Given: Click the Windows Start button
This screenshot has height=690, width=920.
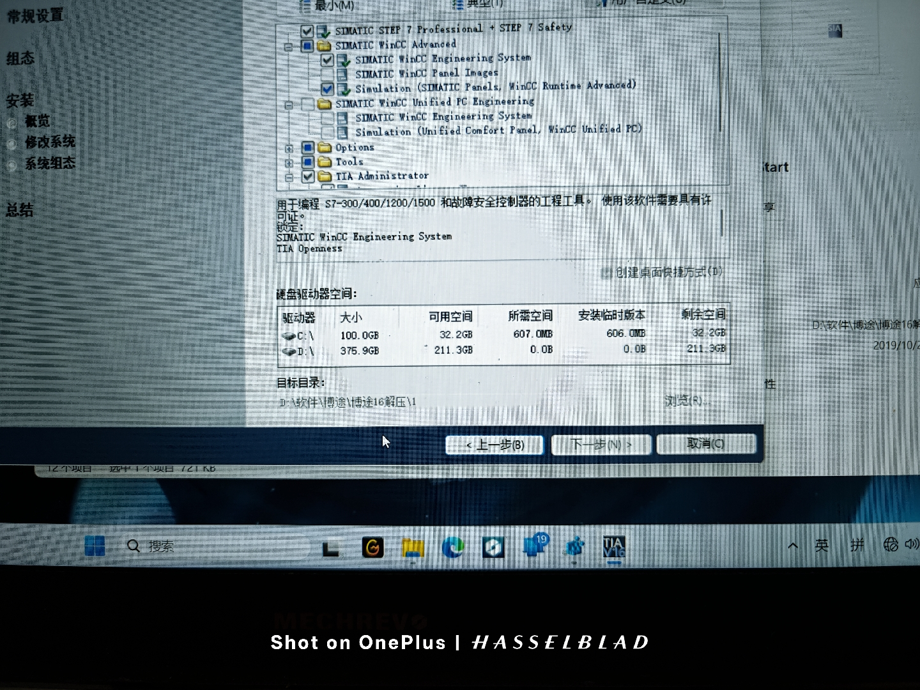Looking at the screenshot, I should 95,546.
